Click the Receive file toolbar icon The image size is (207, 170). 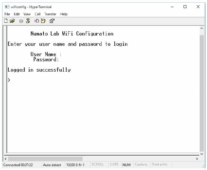point(43,21)
